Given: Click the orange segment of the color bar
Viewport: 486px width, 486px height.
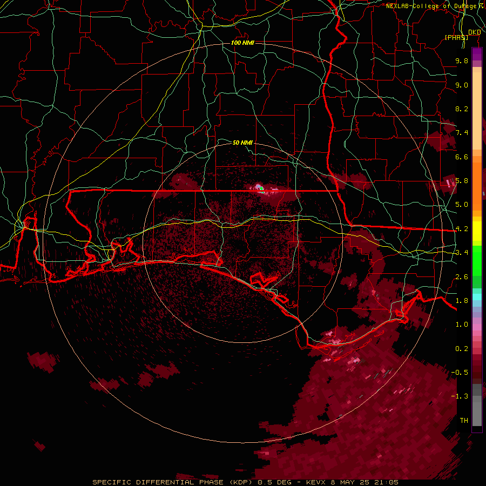Looking at the screenshot, I should click(477, 186).
